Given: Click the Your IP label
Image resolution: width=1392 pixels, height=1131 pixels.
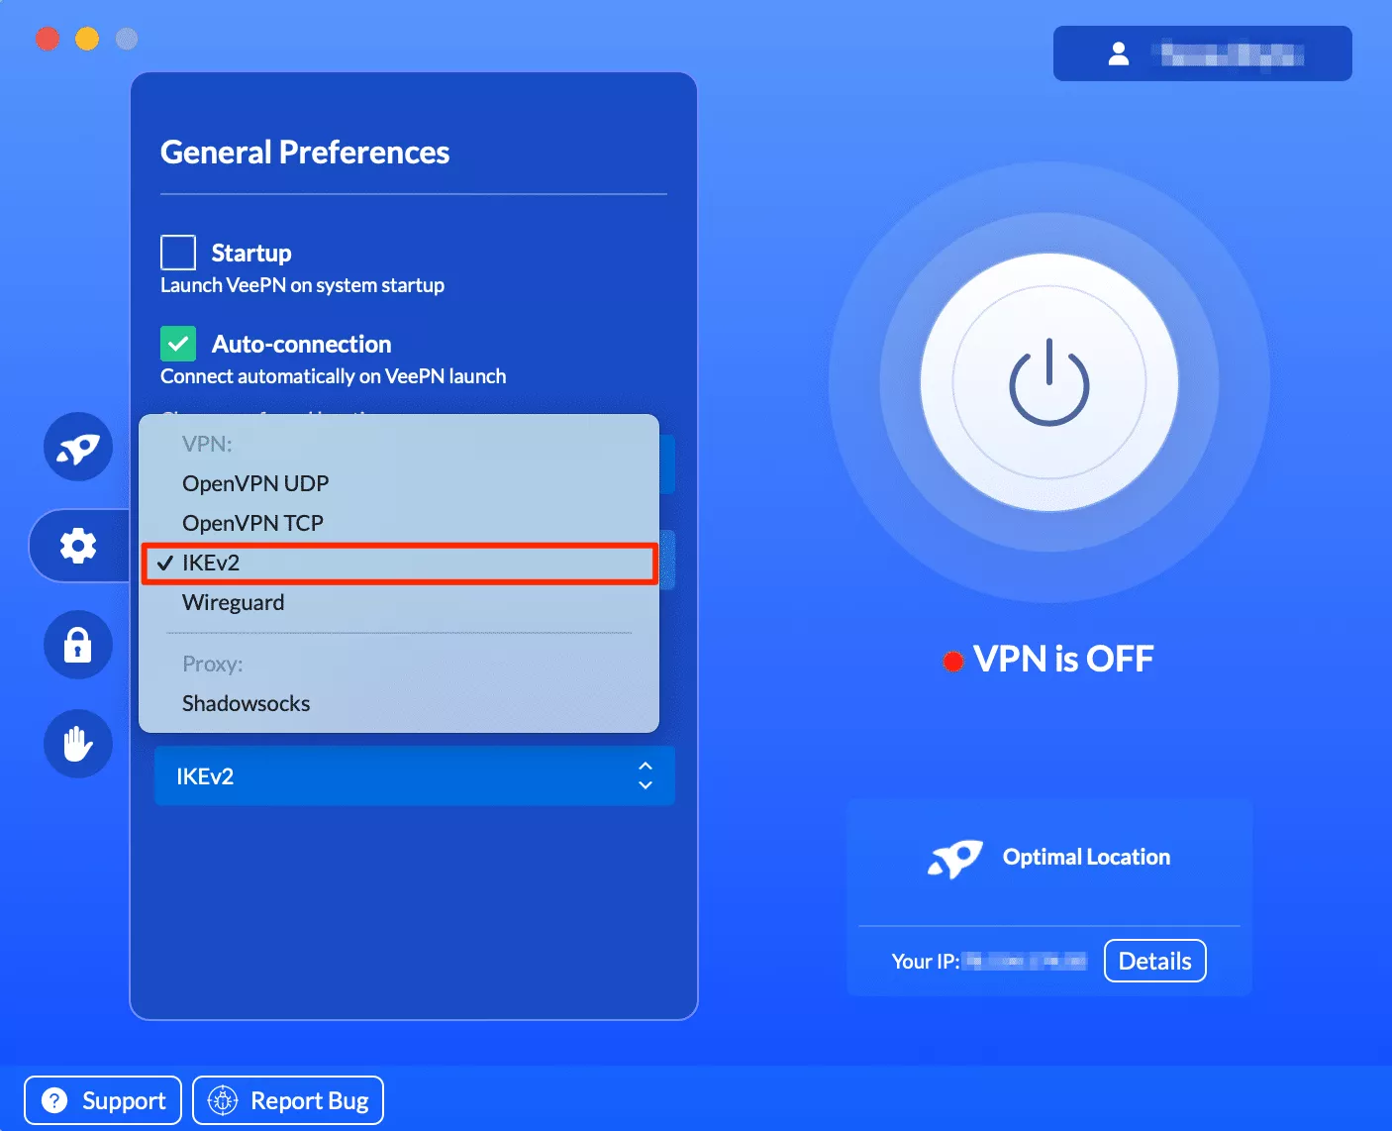Looking at the screenshot, I should [926, 961].
